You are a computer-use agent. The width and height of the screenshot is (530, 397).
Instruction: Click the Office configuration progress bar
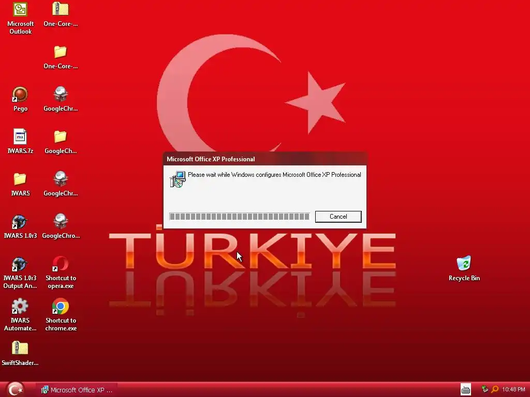[x=239, y=217]
